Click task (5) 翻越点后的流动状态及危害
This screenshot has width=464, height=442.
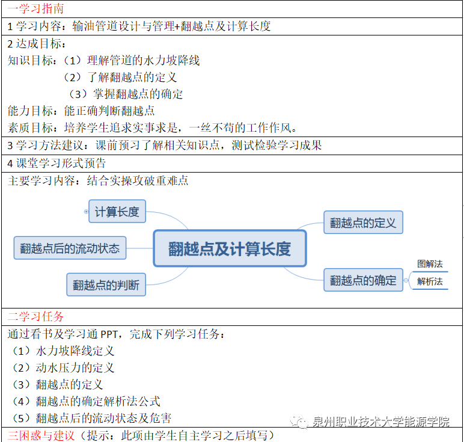coord(92,419)
